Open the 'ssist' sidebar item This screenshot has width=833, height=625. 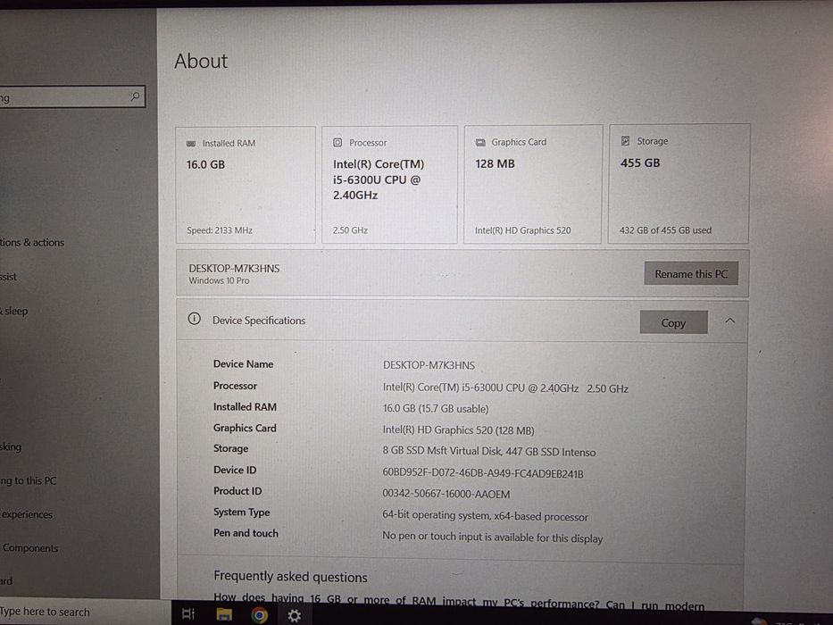9,277
